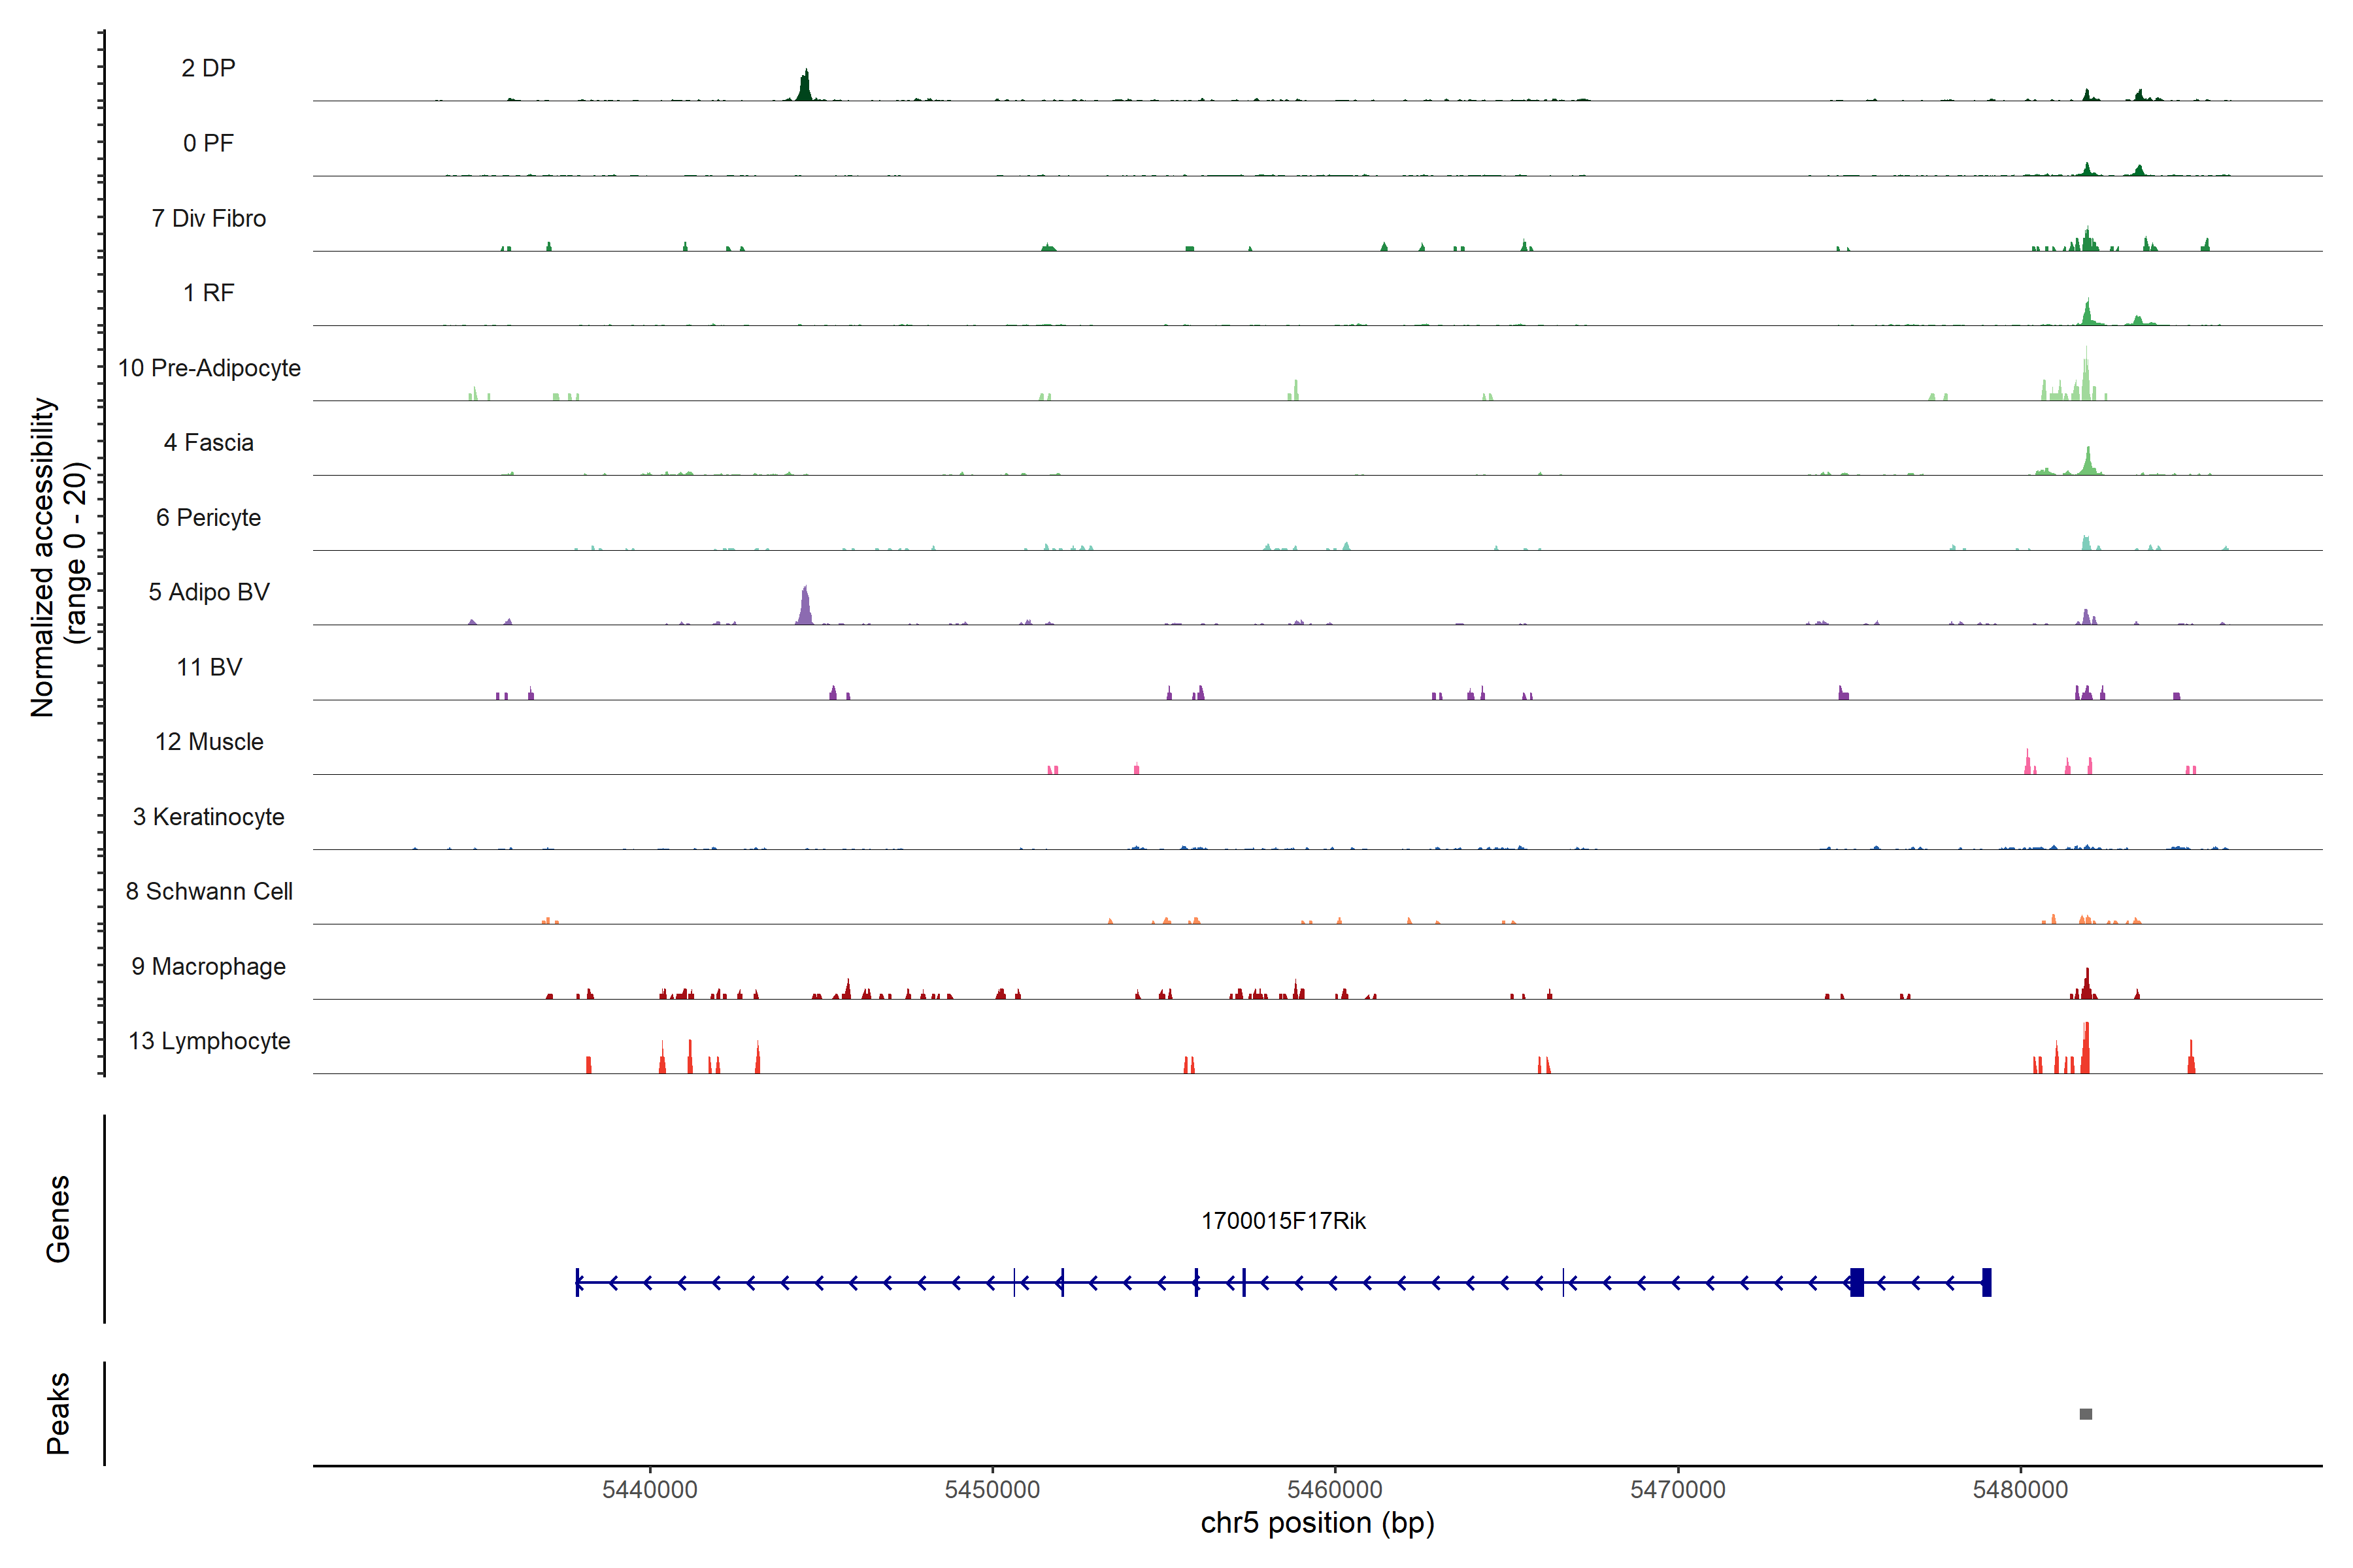Click the rightmost exon block of the gene

1987,1282
